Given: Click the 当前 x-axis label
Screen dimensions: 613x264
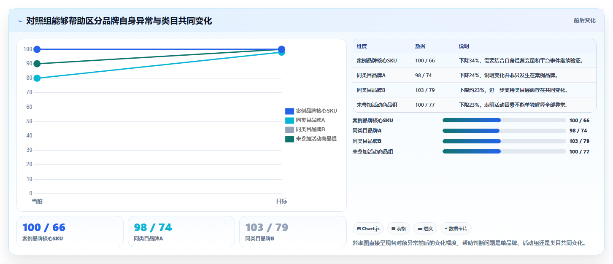Looking at the screenshot, I should [x=37, y=202].
